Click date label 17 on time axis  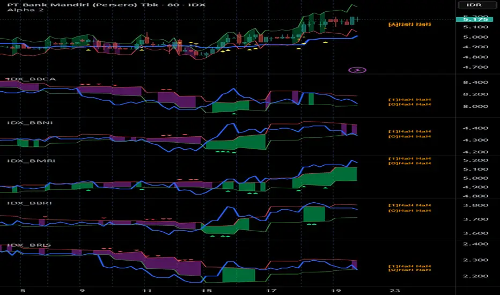[271, 291]
